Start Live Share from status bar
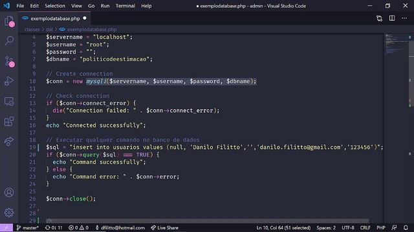 point(165,227)
